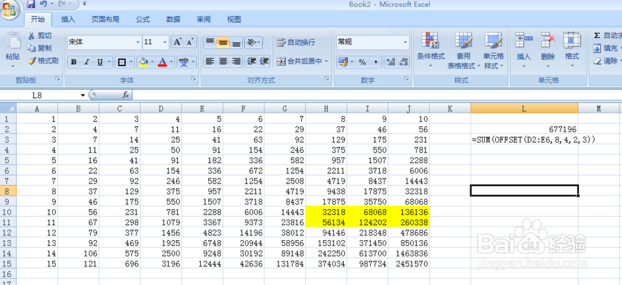Decrease cell indent

point(251,61)
